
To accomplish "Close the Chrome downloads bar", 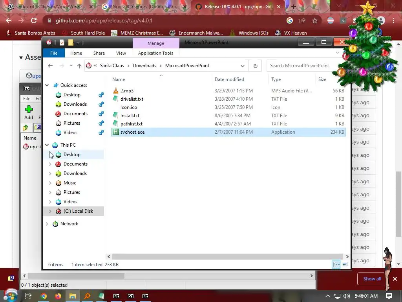I will point(395,279).
